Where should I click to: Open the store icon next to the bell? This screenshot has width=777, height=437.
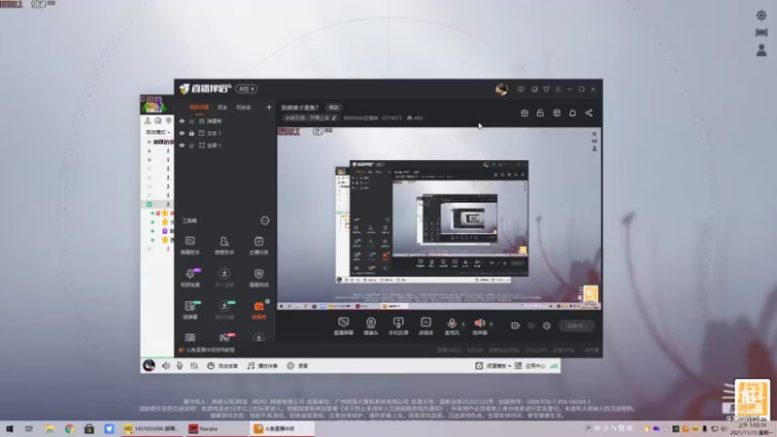[x=557, y=113]
